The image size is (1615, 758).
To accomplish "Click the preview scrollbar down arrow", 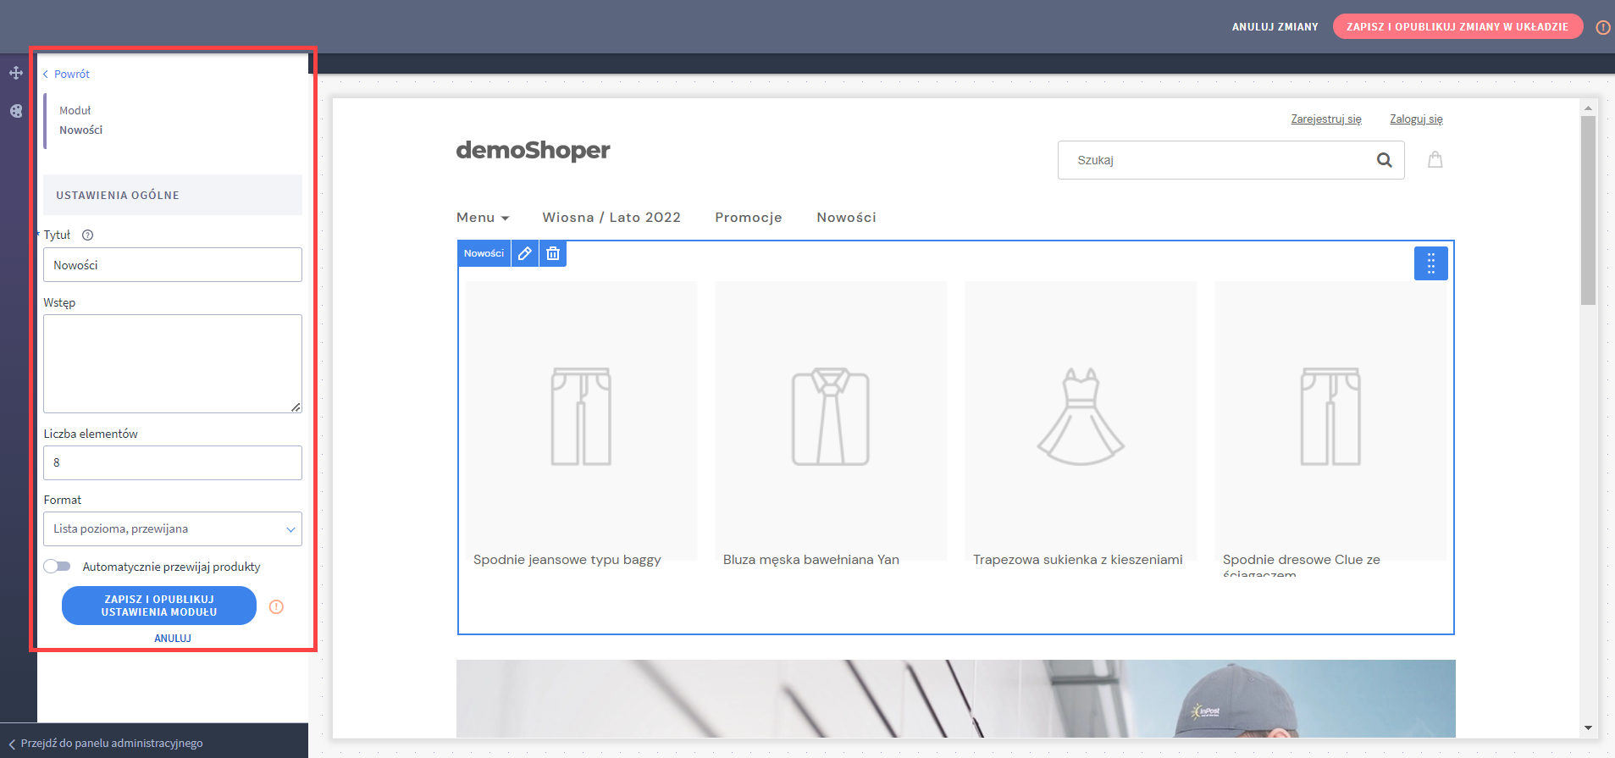I will [1588, 728].
